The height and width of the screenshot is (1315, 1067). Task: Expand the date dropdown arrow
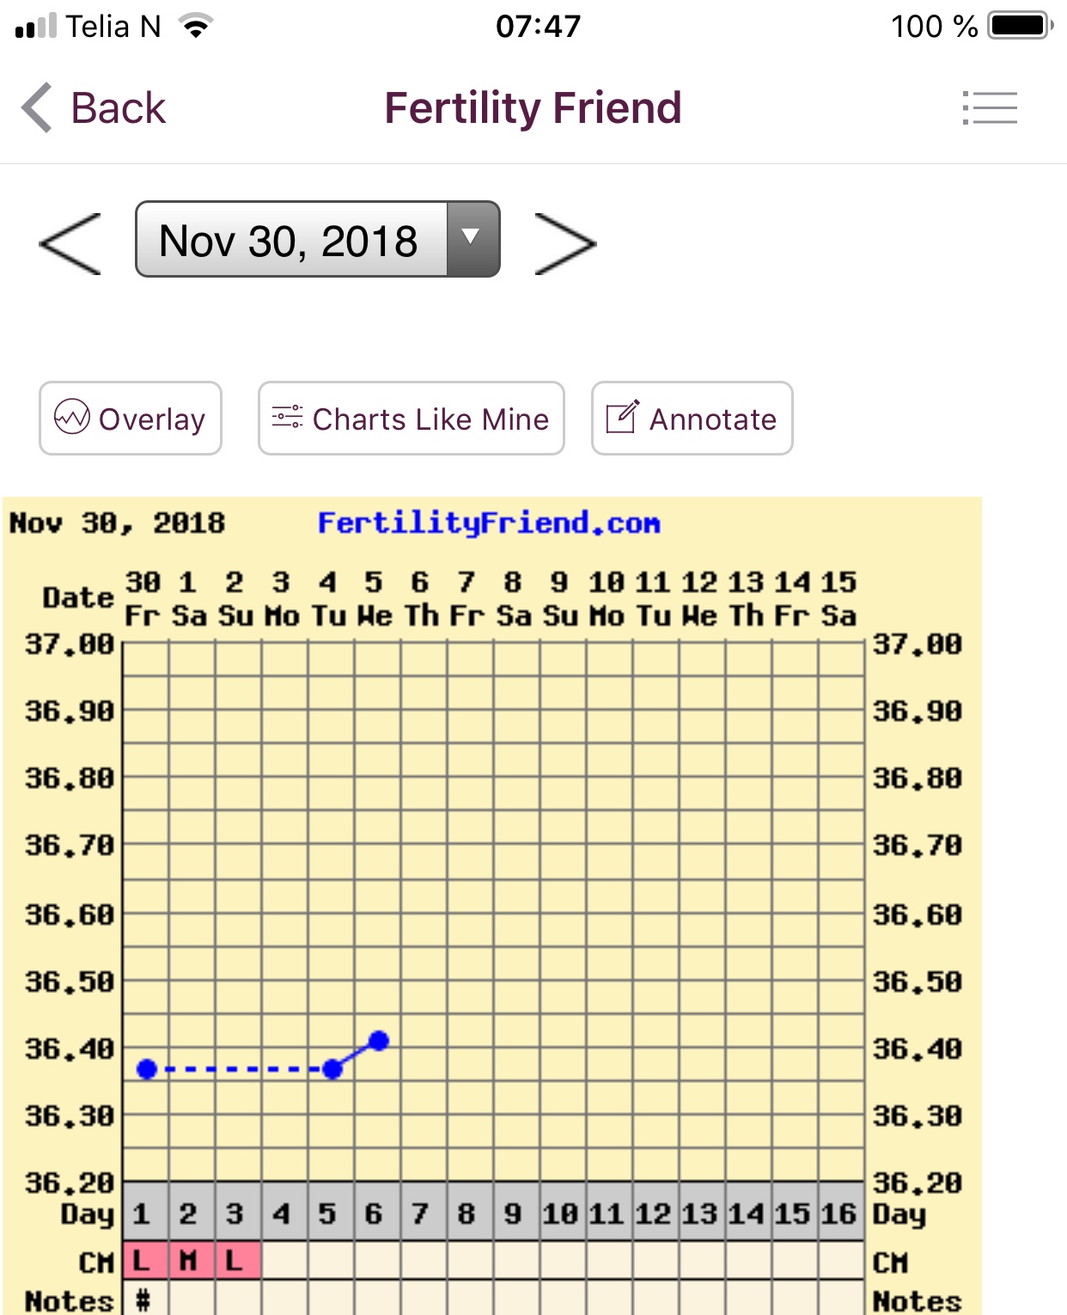pyautogui.click(x=472, y=239)
